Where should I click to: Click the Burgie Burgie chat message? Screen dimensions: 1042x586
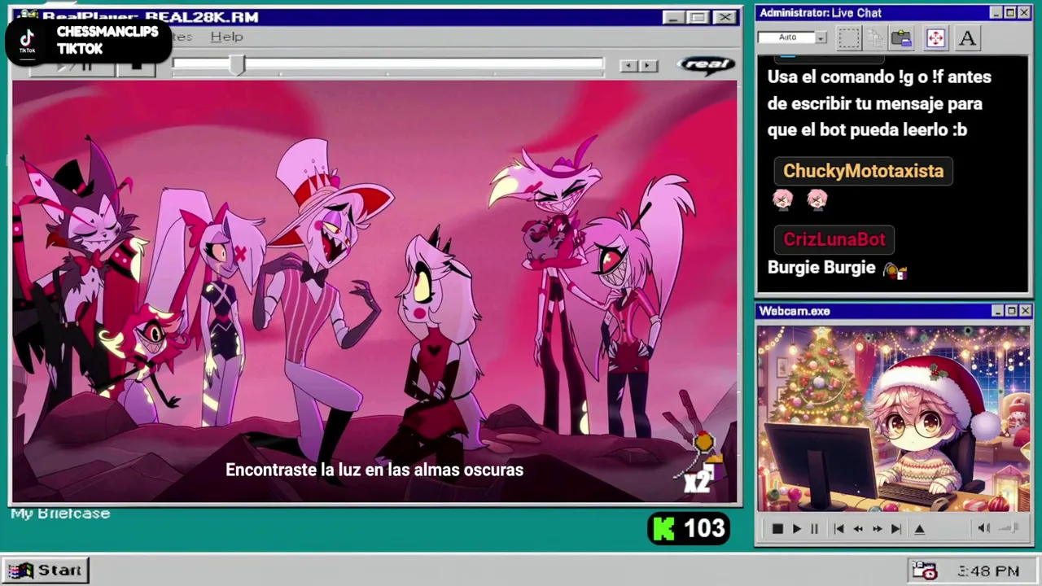[x=821, y=268]
